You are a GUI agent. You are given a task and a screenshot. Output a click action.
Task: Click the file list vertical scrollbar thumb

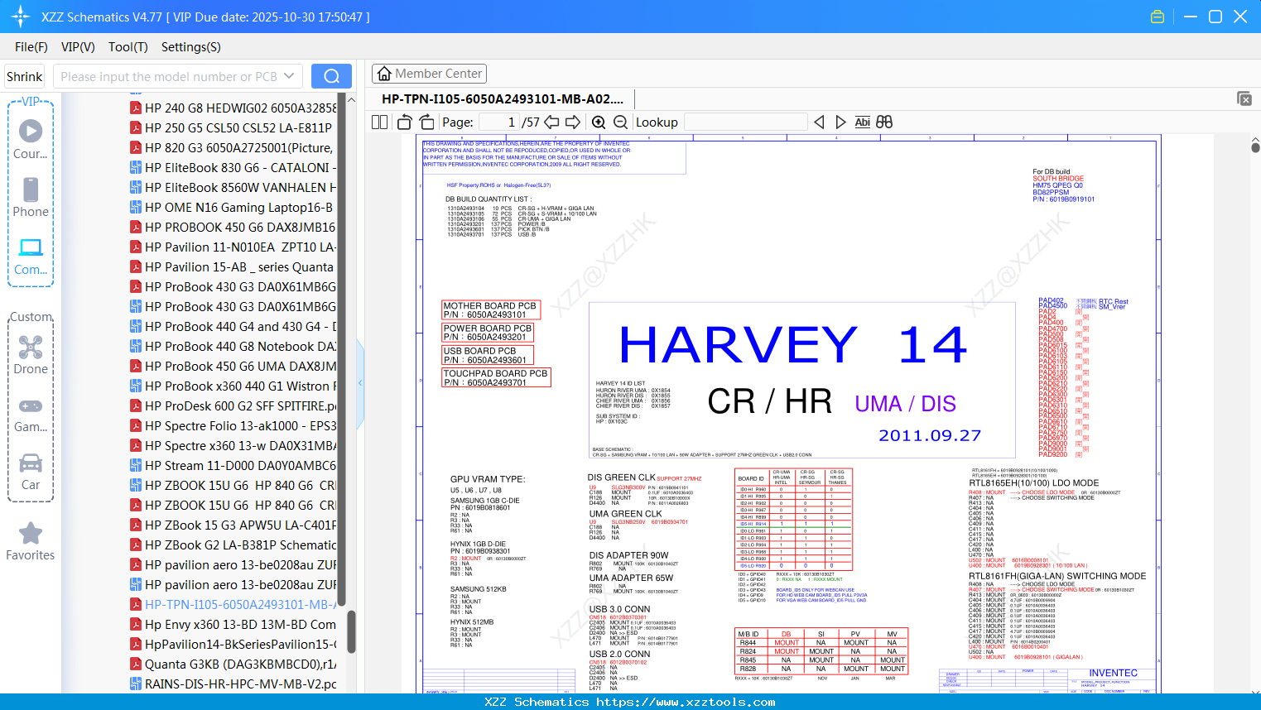351,632
